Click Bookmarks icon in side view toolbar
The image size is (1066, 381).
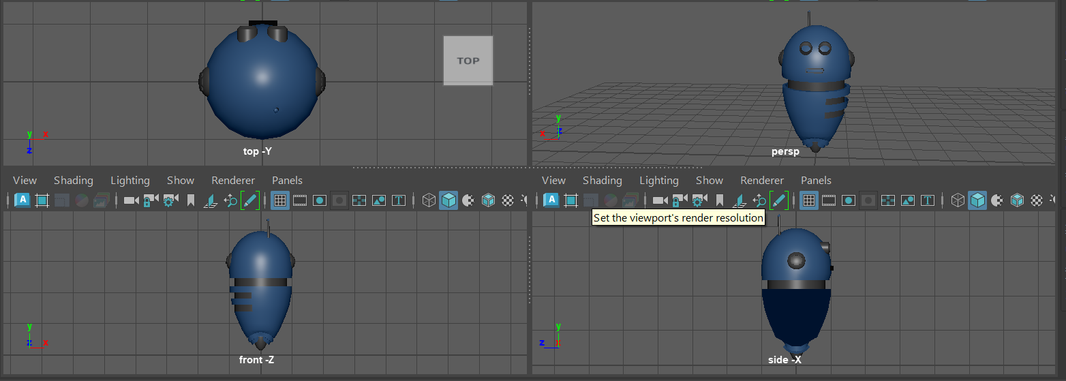pyautogui.click(x=720, y=200)
